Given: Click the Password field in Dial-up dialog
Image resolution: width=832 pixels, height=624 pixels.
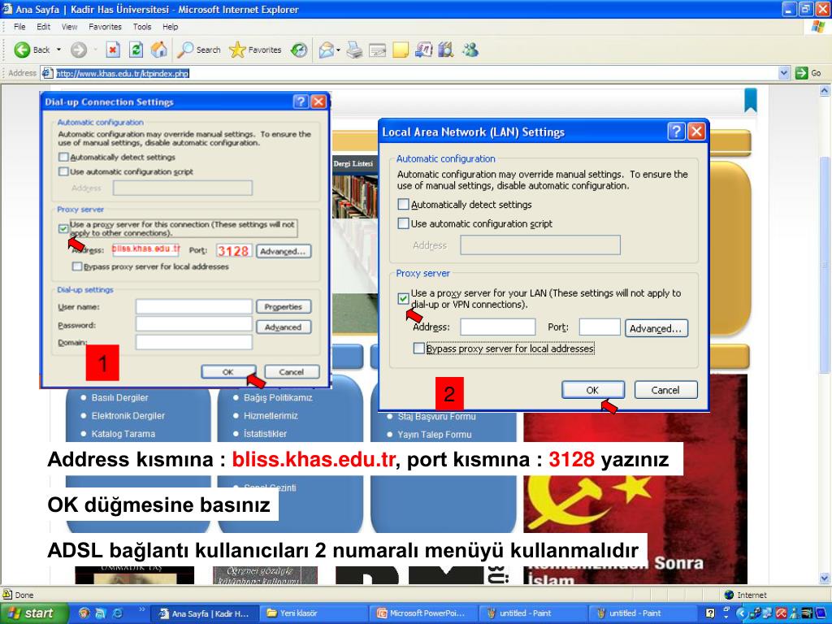Looking at the screenshot, I should [x=193, y=323].
